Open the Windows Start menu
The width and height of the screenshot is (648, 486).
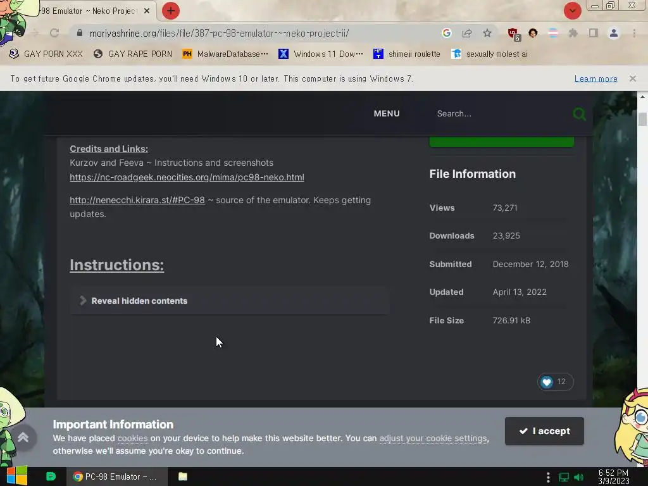pos(16,477)
